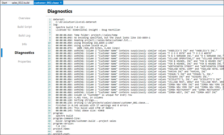This screenshot has width=224, height=135.
Task: Click 'Total cBase size: 430KB' line
Action: click(x=80, y=111)
